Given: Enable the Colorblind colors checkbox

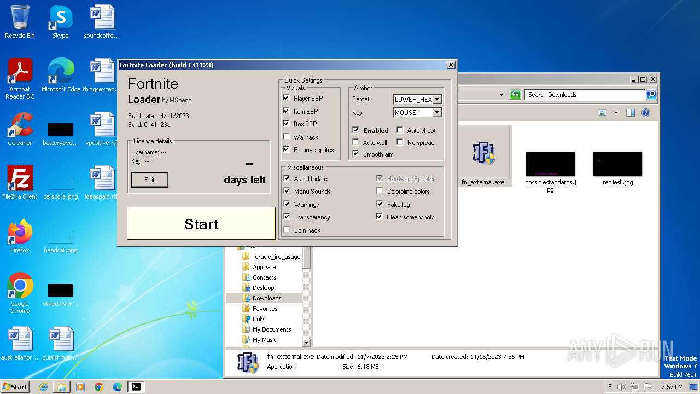Looking at the screenshot, I should [380, 191].
